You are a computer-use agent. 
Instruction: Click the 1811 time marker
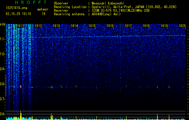(20, 25)
